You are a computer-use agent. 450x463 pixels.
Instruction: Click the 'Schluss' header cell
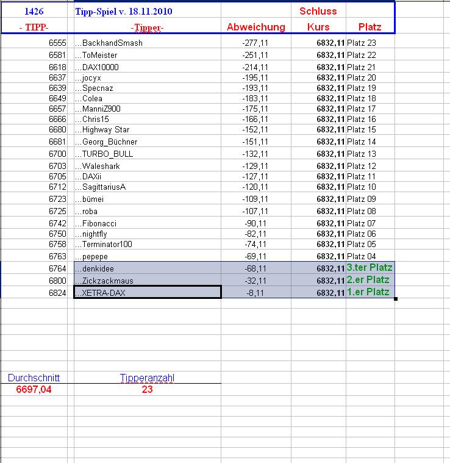(x=318, y=11)
